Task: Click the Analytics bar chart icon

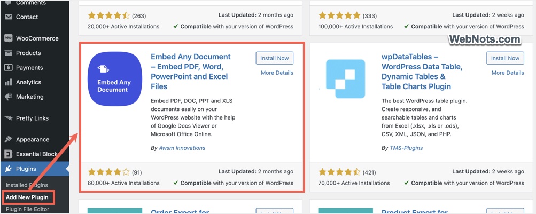Action: pyautogui.click(x=9, y=82)
